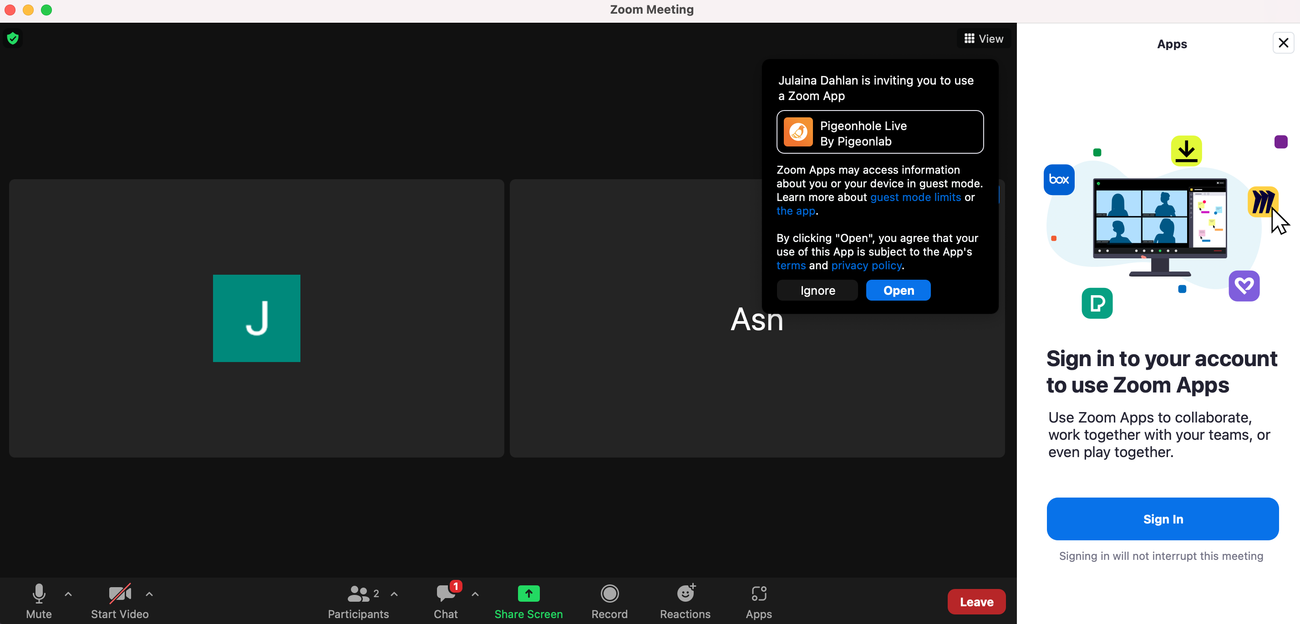This screenshot has width=1300, height=624.
Task: Open the Participants panel
Action: tap(358, 601)
